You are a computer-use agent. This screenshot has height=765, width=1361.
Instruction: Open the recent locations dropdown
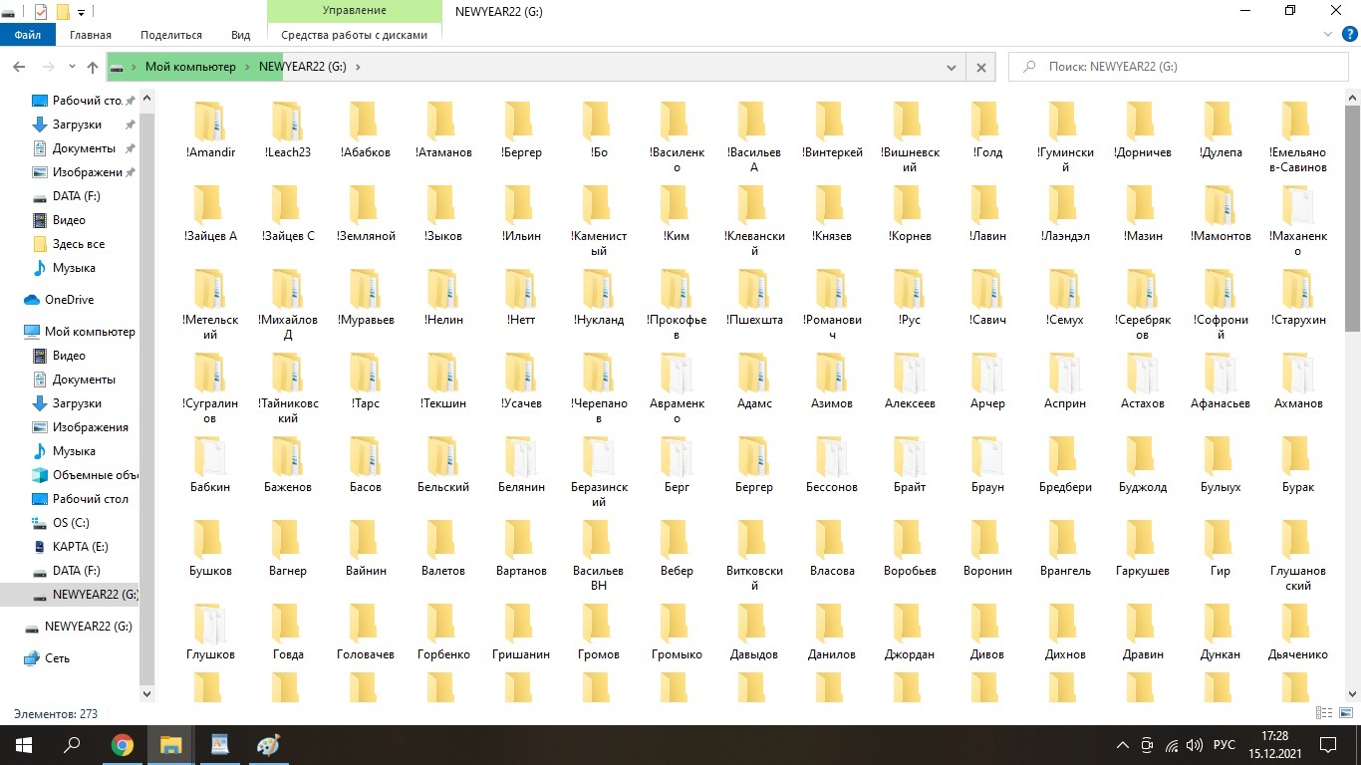[72, 67]
